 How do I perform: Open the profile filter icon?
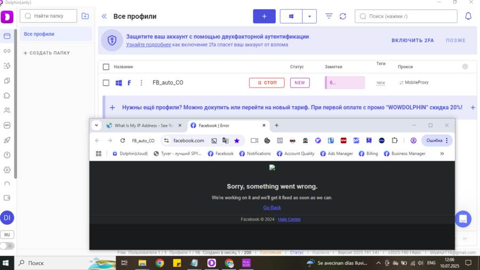coord(329,16)
